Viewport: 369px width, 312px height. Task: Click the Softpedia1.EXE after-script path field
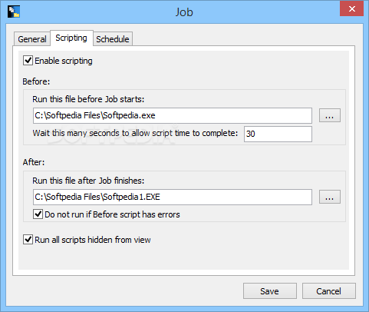tap(173, 197)
